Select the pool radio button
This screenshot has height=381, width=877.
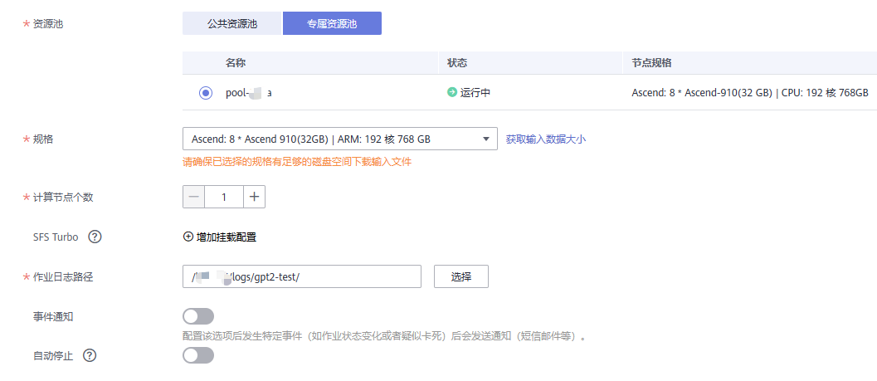(205, 93)
